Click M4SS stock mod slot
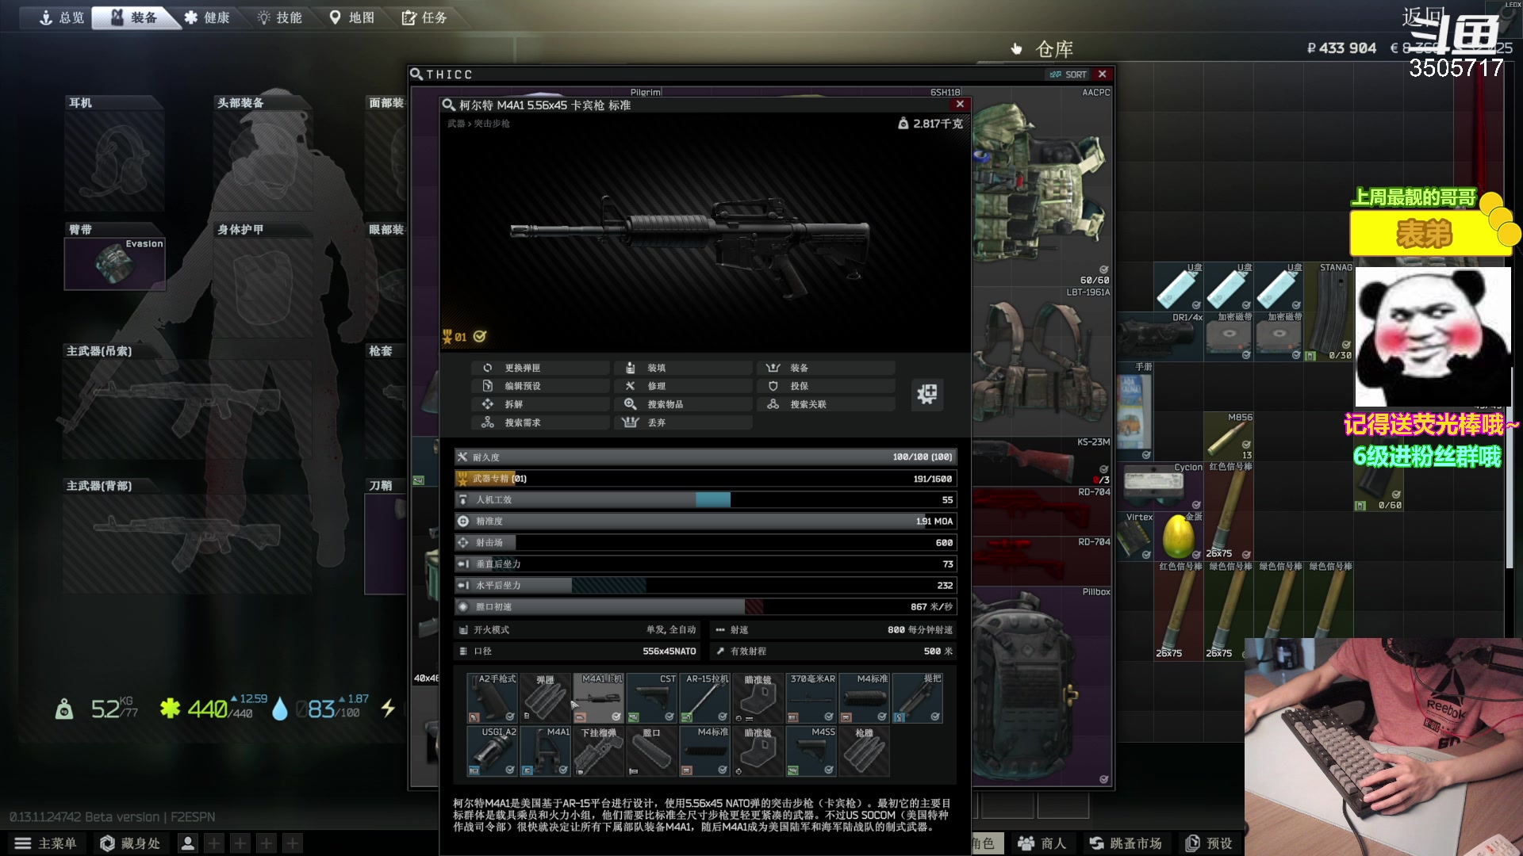The width and height of the screenshot is (1523, 856). (811, 751)
